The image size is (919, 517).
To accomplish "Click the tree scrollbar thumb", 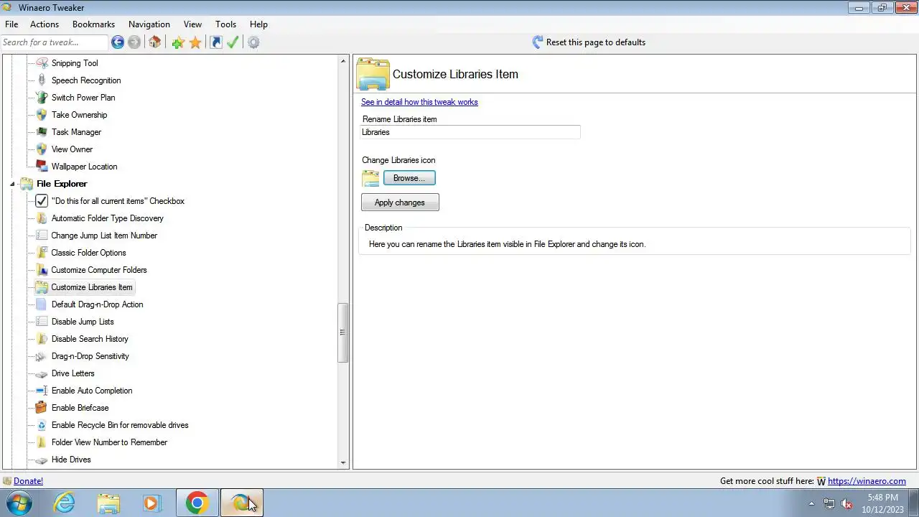I will click(x=342, y=332).
